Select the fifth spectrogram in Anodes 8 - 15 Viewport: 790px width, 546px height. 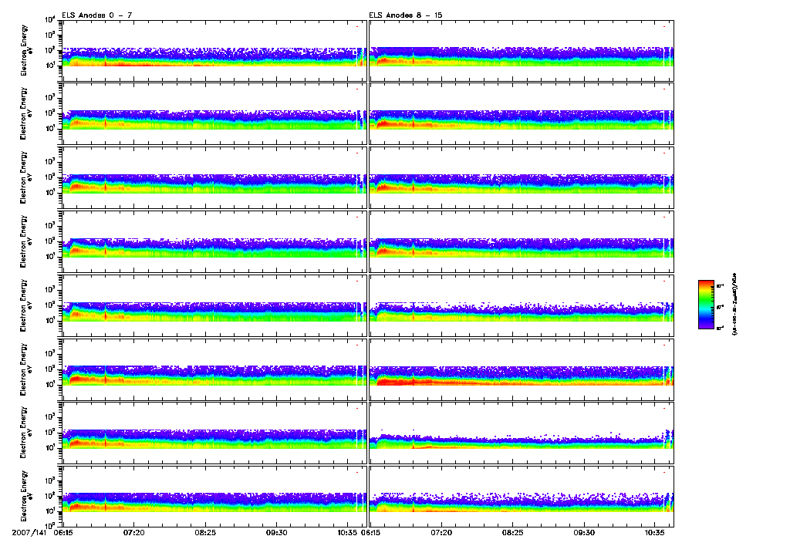pyautogui.click(x=522, y=305)
